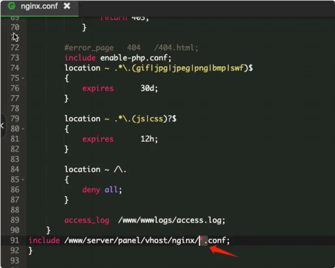Select the nginx.conf tab

(x=39, y=8)
